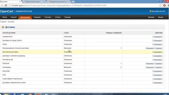Image resolution: width=169 pixels, height=95 pixels.
Task: Bookmark page with the star icon
Action: pos(160,5)
